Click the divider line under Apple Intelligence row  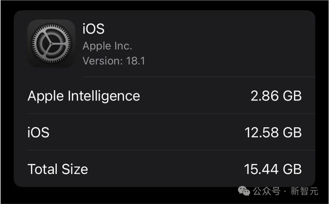tap(171, 114)
